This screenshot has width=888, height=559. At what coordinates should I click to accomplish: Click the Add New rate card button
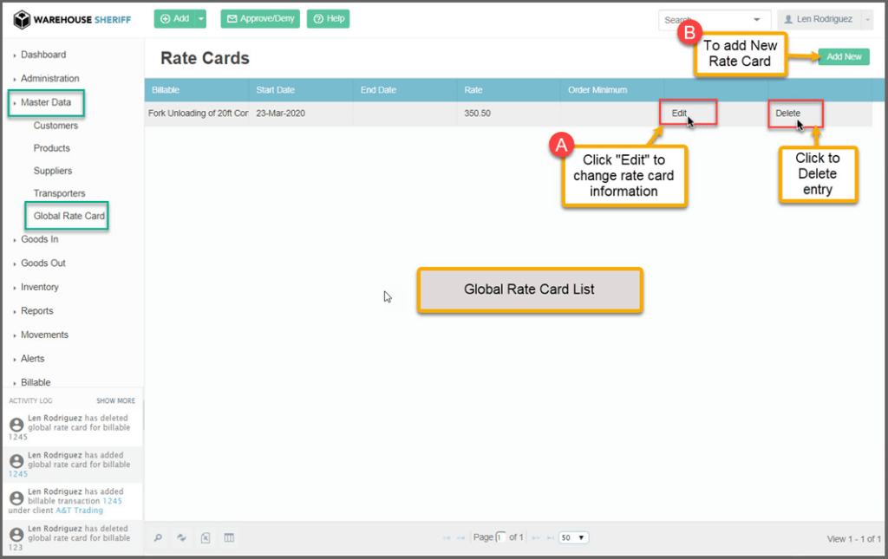[x=843, y=57]
